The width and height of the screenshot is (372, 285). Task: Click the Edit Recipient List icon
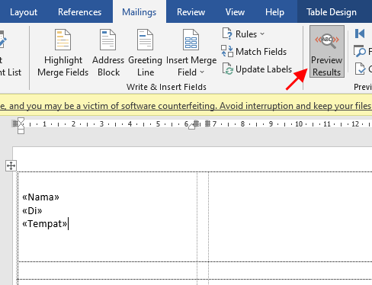pos(3,40)
